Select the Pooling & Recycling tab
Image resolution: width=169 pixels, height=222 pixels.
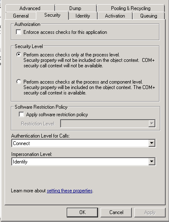coord(131,8)
